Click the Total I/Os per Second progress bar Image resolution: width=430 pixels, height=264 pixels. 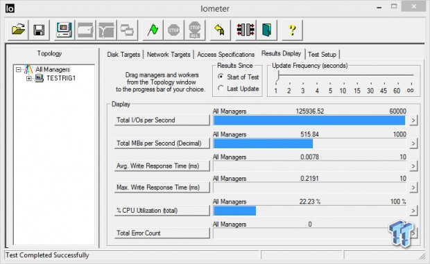tap(309, 121)
